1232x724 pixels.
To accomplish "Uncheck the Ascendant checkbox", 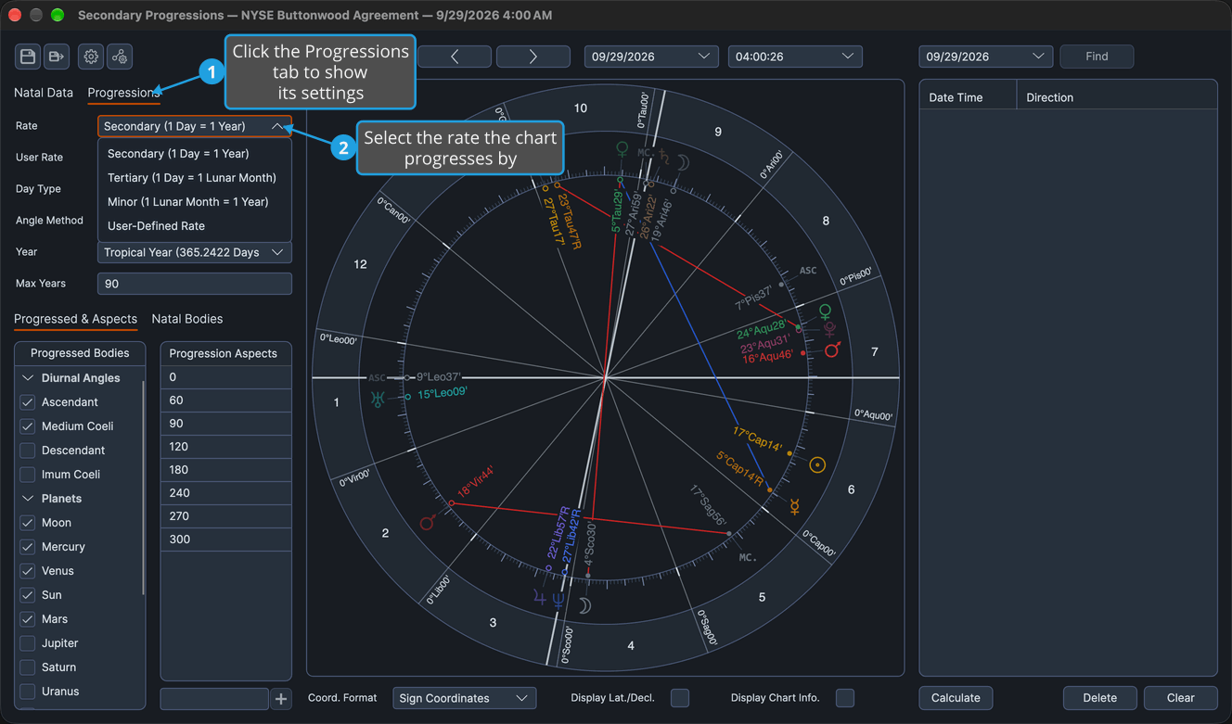I will pos(28,402).
